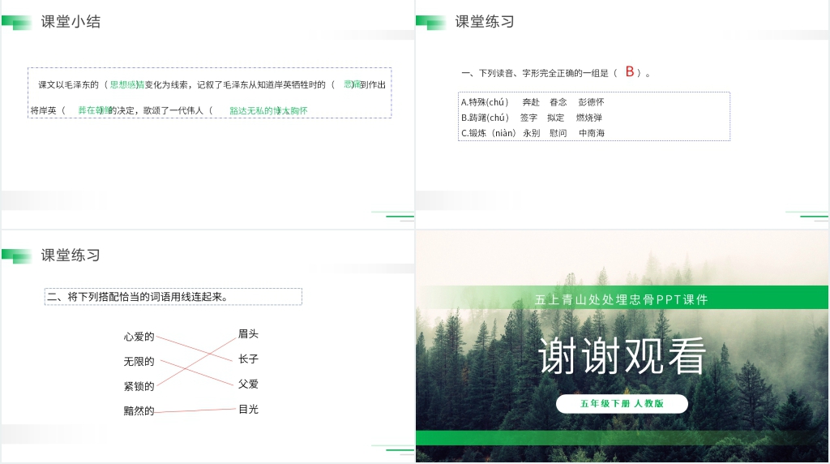Select the green answer 思想感情
Screen dimensions: 830x464
click(x=127, y=84)
